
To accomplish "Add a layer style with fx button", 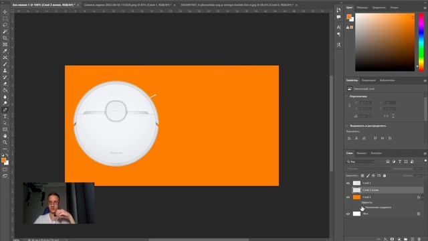I will pos(385,239).
